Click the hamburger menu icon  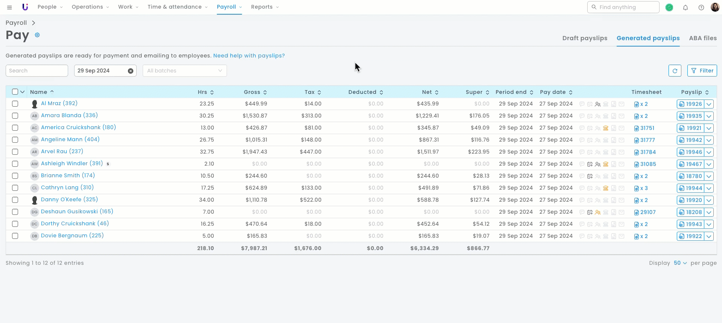pos(9,7)
